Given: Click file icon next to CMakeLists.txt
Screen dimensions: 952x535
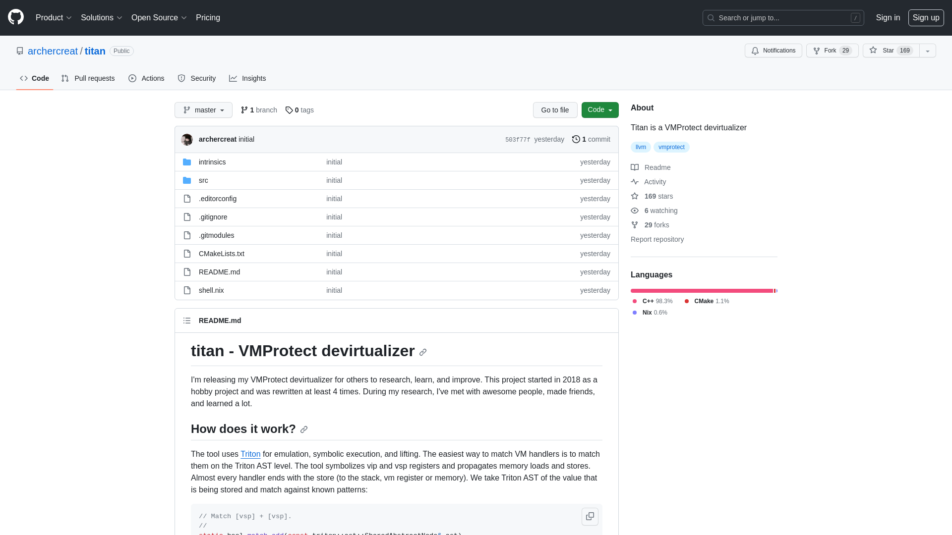Looking at the screenshot, I should coord(187,254).
